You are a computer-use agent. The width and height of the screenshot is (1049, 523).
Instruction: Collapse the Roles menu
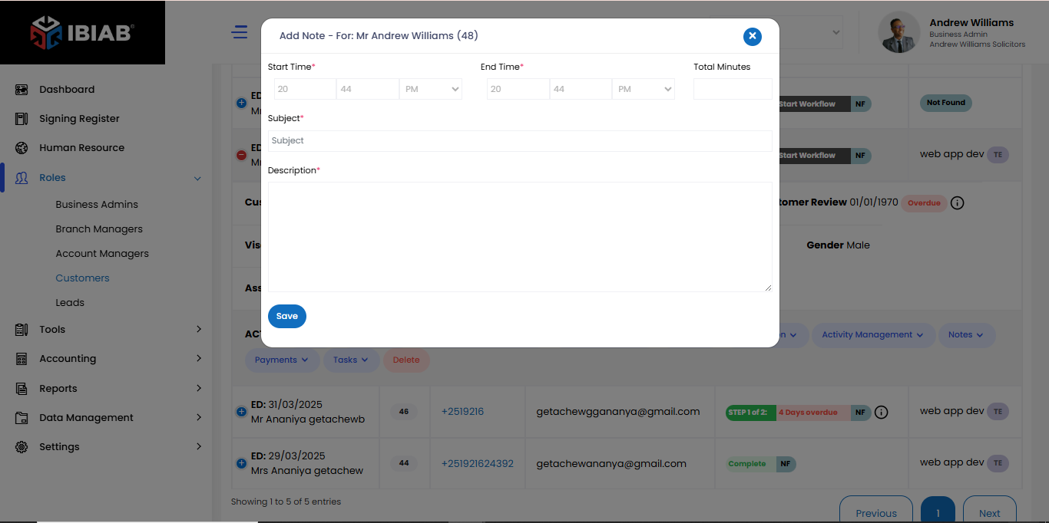point(197,179)
